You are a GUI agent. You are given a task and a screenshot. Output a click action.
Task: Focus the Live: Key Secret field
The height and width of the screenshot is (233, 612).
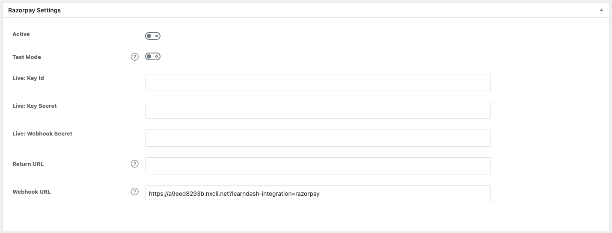tap(318, 110)
